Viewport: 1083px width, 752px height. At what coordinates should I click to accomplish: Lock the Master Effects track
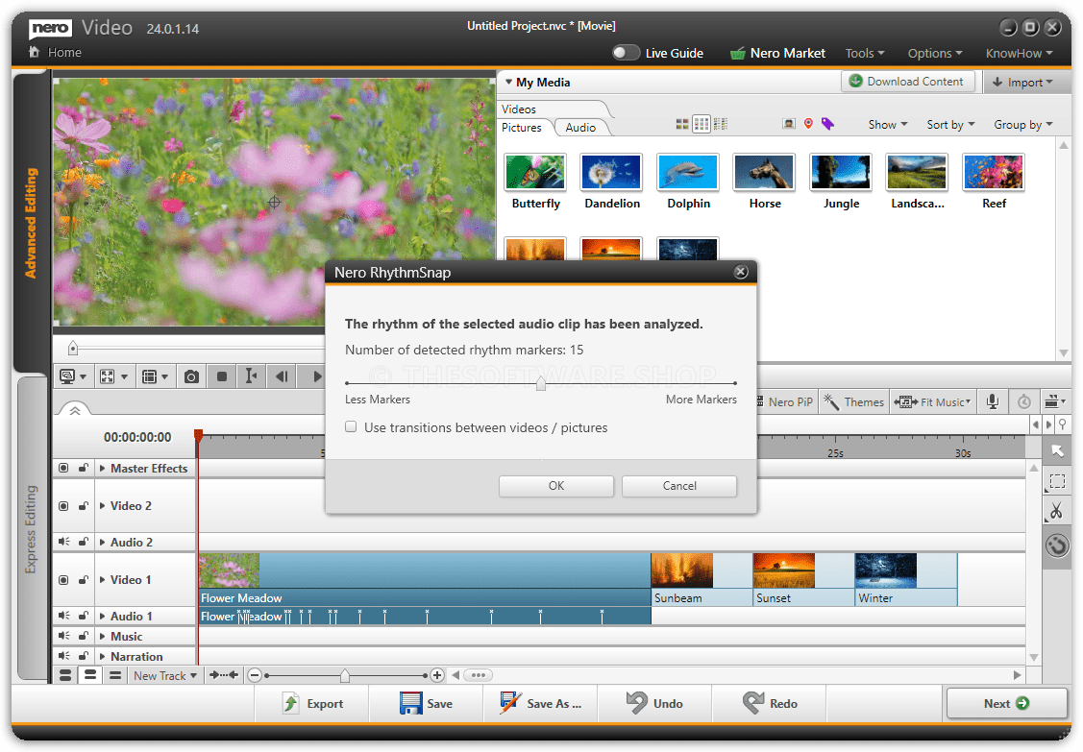[83, 468]
